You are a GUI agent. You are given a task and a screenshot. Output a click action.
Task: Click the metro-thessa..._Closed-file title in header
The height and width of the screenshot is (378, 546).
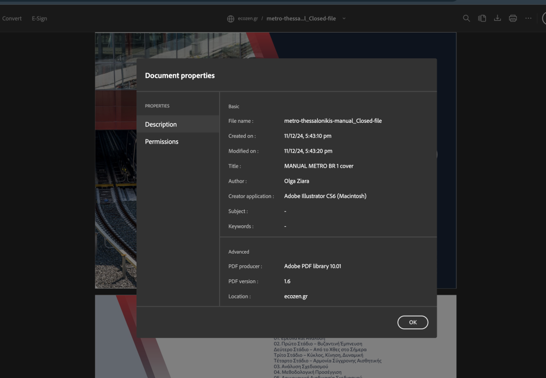tap(301, 19)
